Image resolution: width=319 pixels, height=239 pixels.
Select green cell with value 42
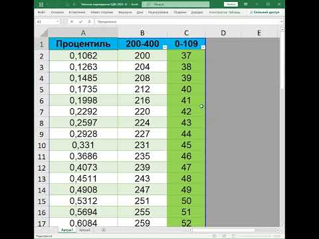pyautogui.click(x=186, y=112)
